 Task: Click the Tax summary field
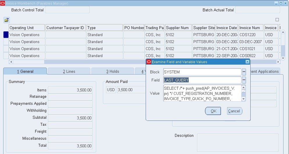tap(70, 125)
